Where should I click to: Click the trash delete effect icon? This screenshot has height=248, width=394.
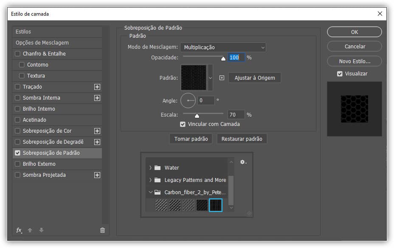point(102,230)
